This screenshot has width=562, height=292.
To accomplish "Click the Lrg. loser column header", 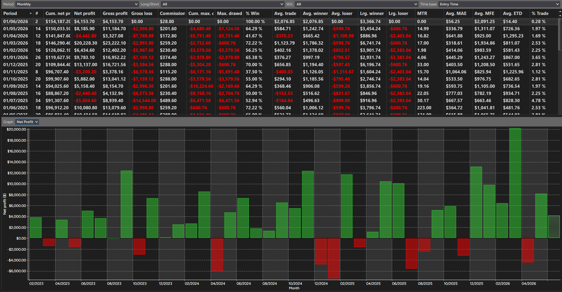I will tap(400, 14).
